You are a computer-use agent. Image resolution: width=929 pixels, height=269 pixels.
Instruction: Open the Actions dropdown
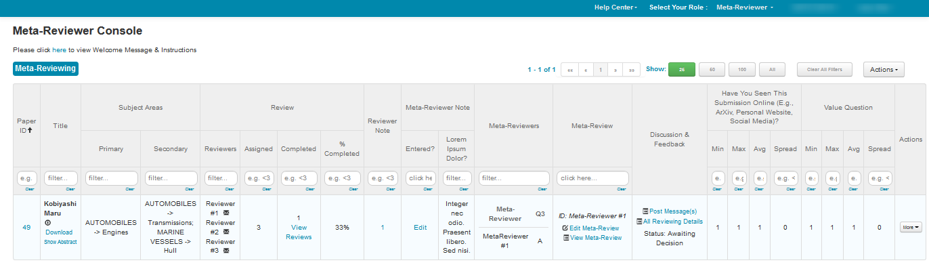(884, 69)
